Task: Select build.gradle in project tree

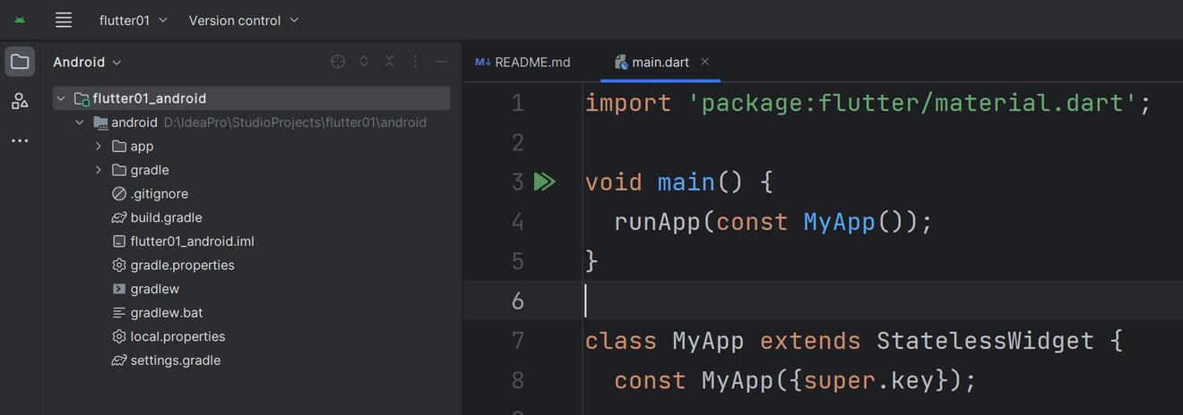Action: (x=166, y=217)
